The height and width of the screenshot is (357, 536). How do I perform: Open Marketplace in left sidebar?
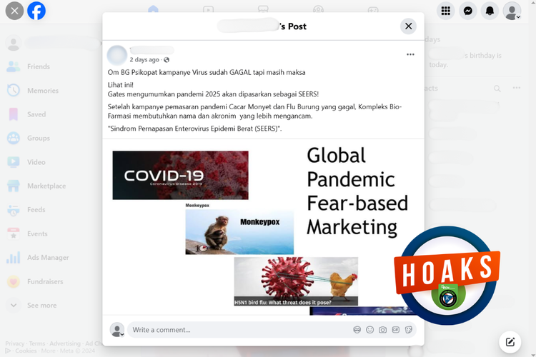point(46,186)
